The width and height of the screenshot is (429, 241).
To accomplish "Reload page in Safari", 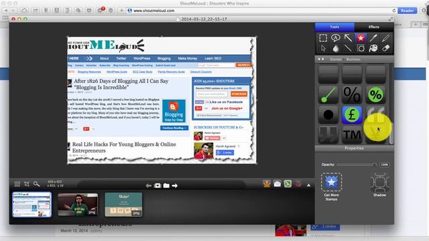I will (x=394, y=11).
